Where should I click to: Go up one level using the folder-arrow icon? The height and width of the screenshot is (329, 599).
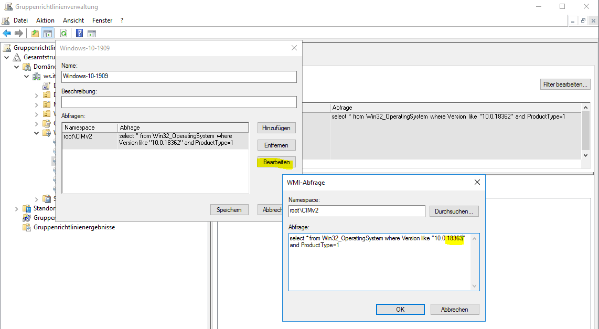[x=35, y=33]
